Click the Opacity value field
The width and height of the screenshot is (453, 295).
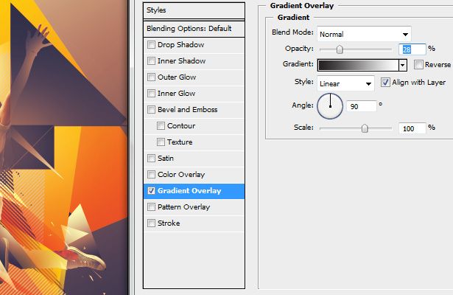tap(412, 49)
